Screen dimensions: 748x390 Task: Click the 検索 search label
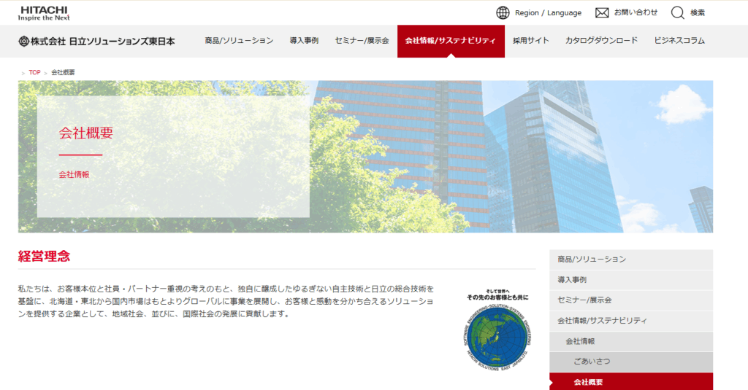(698, 13)
